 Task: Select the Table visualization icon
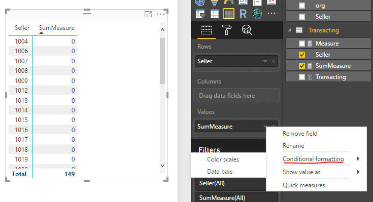click(x=214, y=14)
